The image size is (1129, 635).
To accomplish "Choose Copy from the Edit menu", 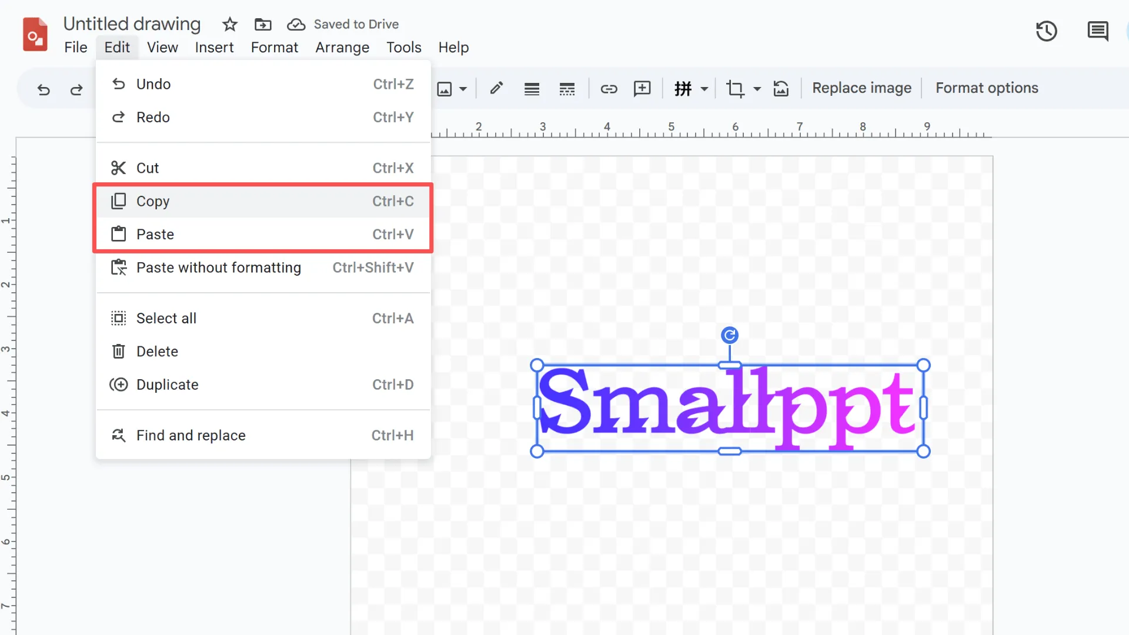I will 263,201.
